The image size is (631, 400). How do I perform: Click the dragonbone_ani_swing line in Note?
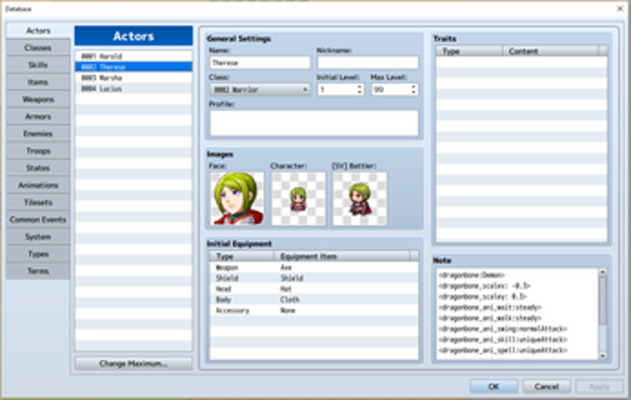pos(503,329)
